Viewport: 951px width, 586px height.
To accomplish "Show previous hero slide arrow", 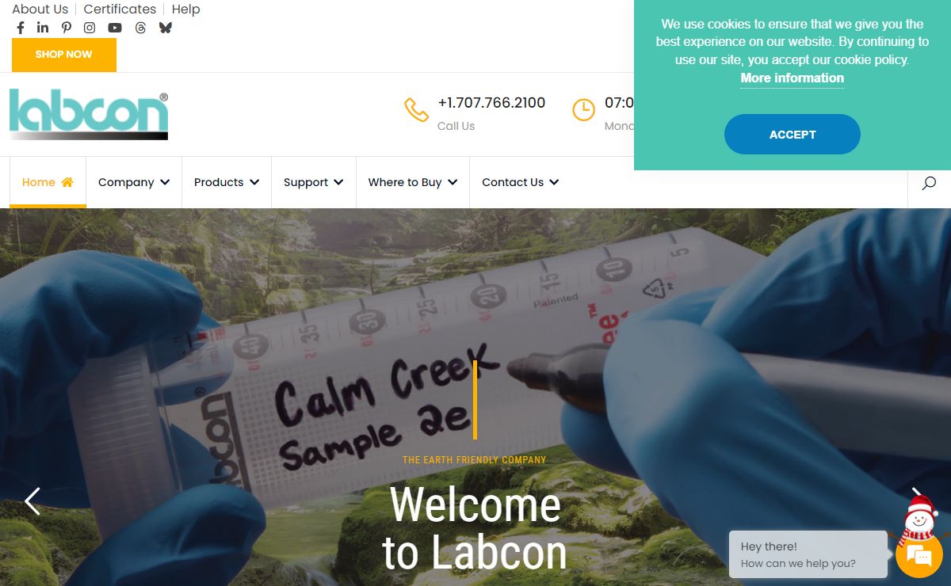I will (32, 500).
